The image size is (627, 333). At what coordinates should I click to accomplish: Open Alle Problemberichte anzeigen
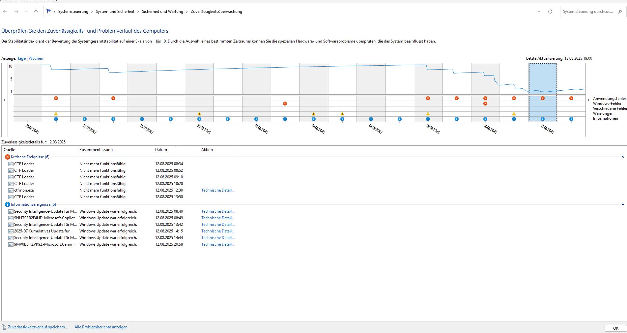[101, 327]
